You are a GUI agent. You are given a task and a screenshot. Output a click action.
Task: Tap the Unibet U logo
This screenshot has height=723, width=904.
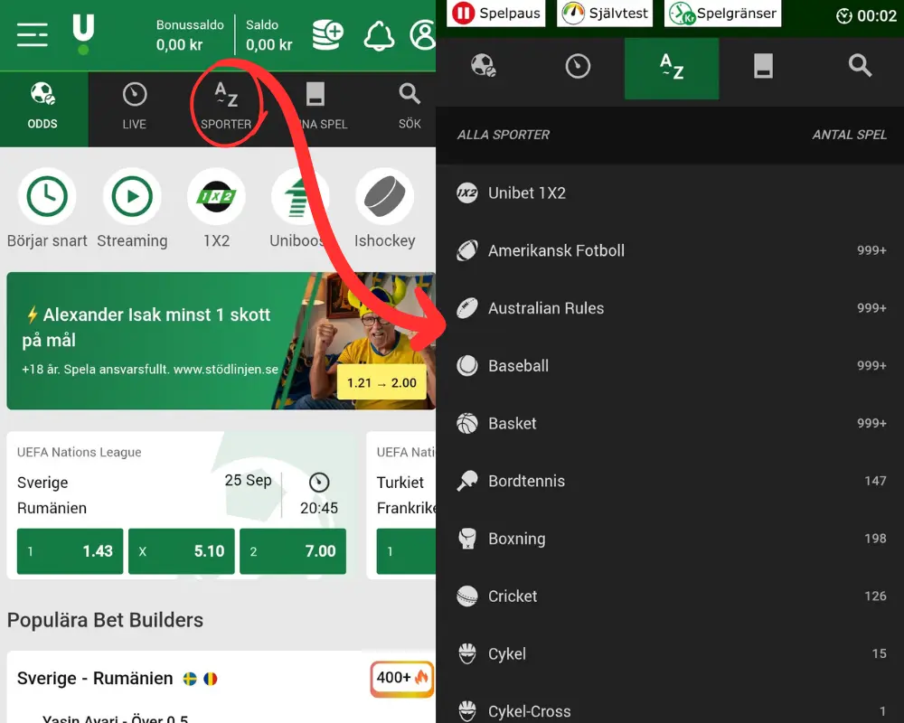tap(83, 34)
